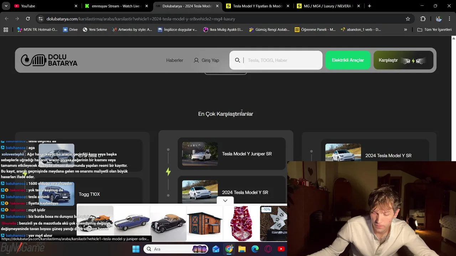Open a new browser tab
Image resolution: width=456 pixels, height=256 pixels.
pos(369,6)
